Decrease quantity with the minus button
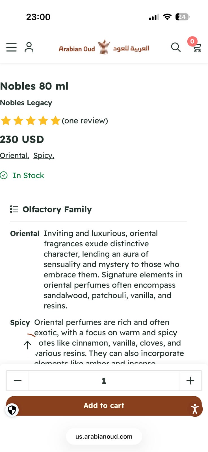Image resolution: width=208 pixels, height=452 pixels. click(18, 381)
